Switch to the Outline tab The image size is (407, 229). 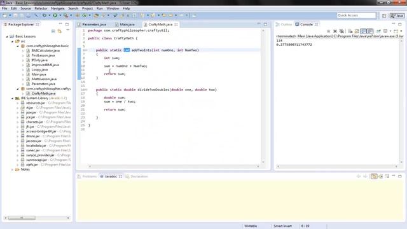tap(284, 24)
